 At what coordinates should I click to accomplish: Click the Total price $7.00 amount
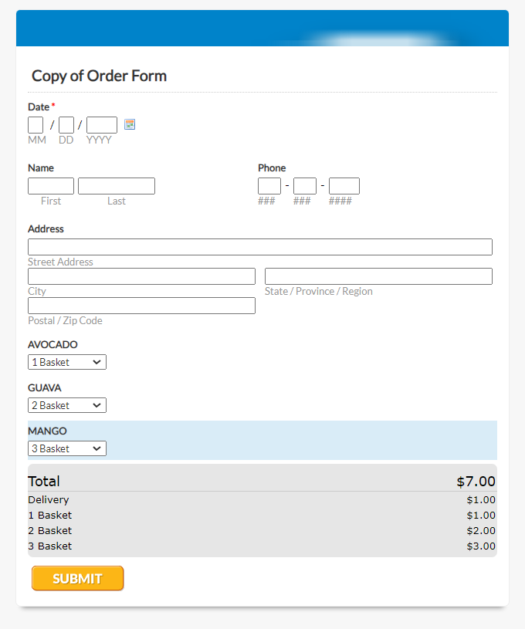pos(476,482)
